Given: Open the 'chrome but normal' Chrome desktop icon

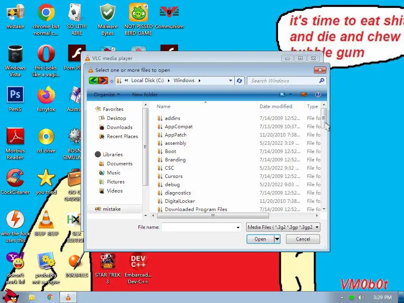Looking at the screenshot, I should [x=46, y=19].
